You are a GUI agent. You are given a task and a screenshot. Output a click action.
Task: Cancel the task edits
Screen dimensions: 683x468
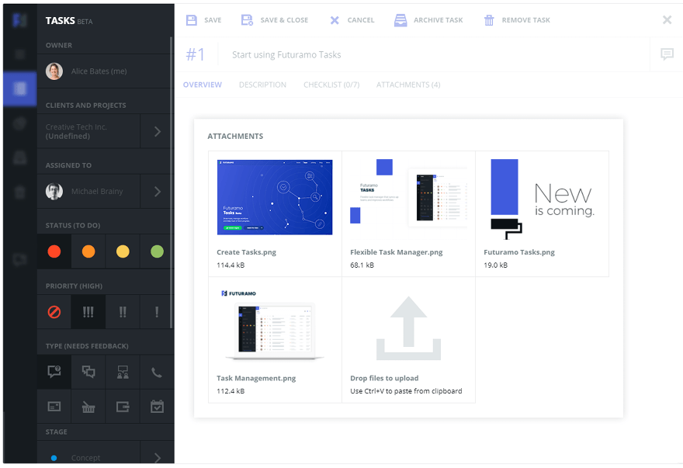pyautogui.click(x=352, y=20)
